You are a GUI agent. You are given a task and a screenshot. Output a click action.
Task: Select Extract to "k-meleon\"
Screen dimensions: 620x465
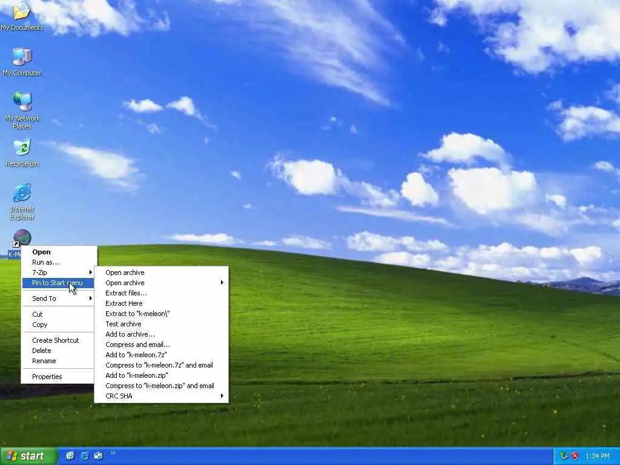[x=161, y=314]
